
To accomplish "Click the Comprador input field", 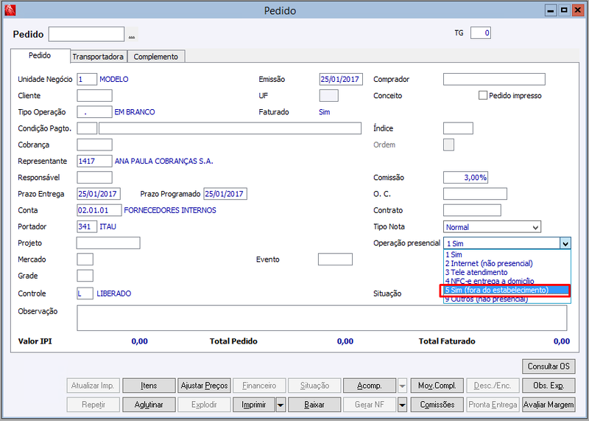I will point(494,80).
